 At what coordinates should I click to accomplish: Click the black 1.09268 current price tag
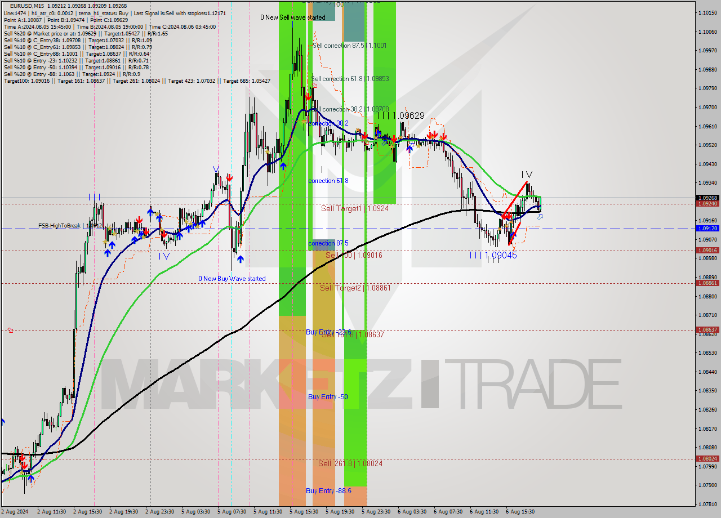[707, 198]
